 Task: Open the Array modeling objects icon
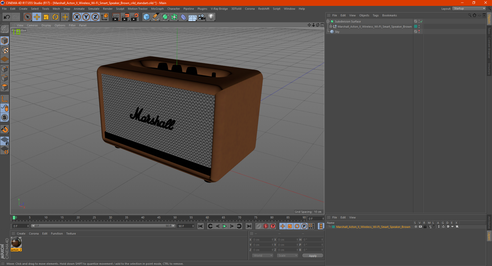pos(174,17)
